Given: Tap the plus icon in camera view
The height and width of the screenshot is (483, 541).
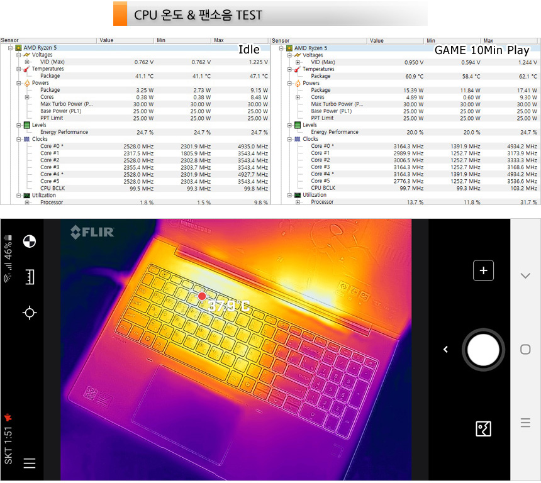Looking at the screenshot, I should coord(483,270).
